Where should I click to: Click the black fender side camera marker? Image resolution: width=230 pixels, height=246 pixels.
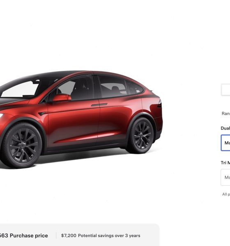[x=42, y=114]
